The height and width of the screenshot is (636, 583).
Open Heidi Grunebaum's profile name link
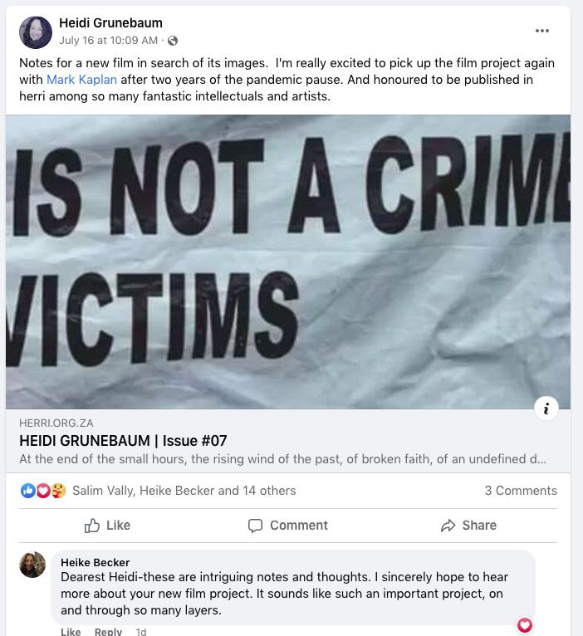point(110,22)
